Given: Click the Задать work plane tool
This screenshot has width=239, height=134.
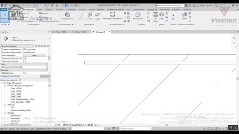Looking at the screenshot, I should [x=184, y=16].
